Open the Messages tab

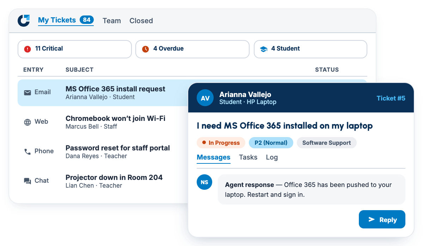pos(214,157)
